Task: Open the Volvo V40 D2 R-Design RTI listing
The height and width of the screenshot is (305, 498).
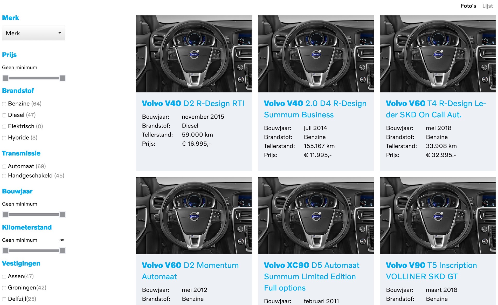Action: (193, 103)
